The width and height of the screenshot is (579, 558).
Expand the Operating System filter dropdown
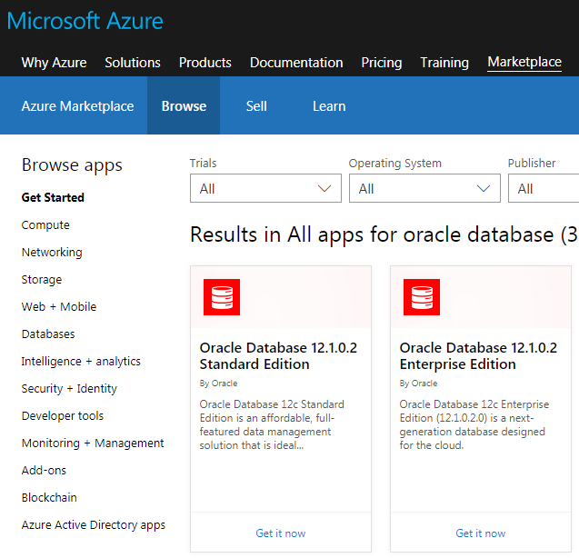424,188
